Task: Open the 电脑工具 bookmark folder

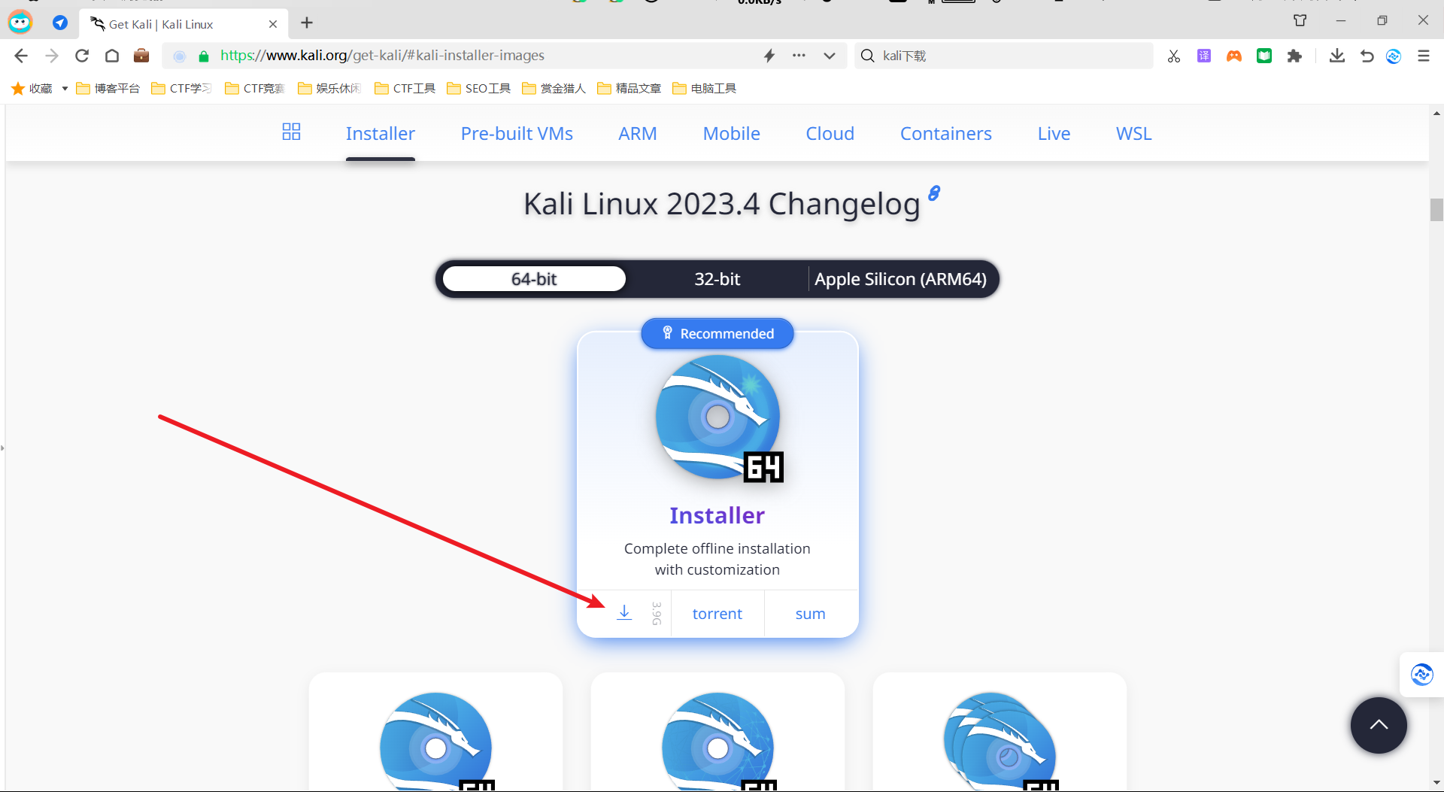Action: 704,88
